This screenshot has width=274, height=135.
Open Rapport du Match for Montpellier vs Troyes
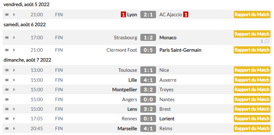tap(252, 90)
